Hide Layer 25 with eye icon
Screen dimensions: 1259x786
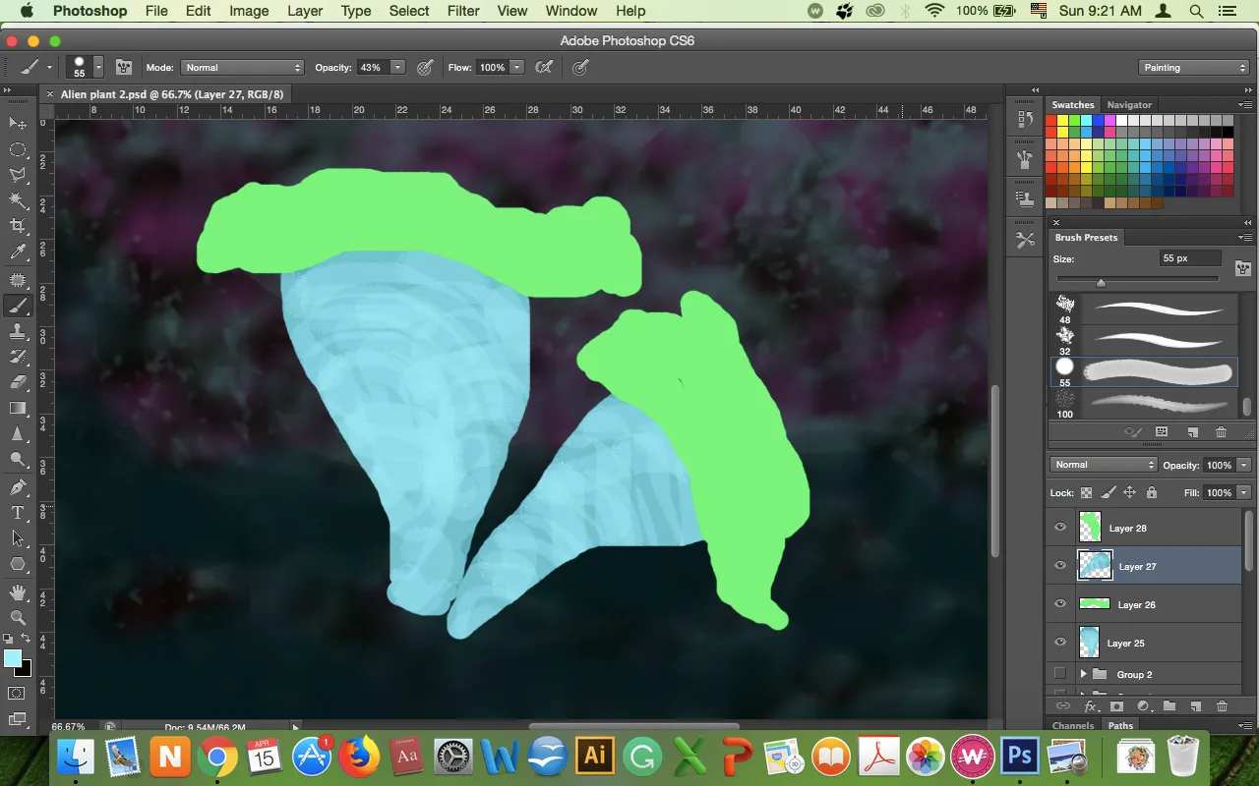[1060, 643]
